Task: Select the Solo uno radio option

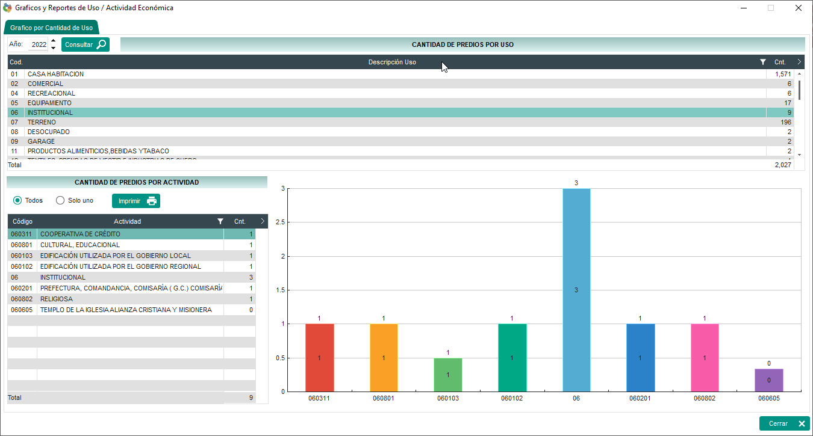Action: click(60, 200)
